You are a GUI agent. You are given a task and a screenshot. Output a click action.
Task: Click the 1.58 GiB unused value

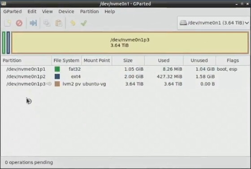click(x=205, y=76)
